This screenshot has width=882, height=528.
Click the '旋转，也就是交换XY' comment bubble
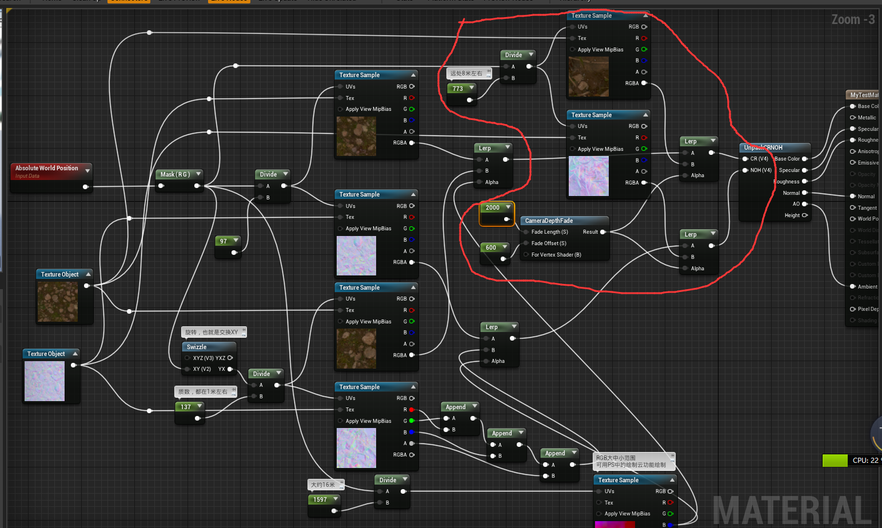[214, 332]
